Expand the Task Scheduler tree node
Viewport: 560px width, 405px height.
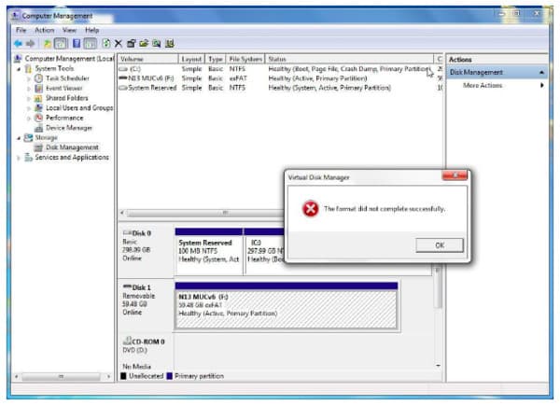pyautogui.click(x=29, y=78)
